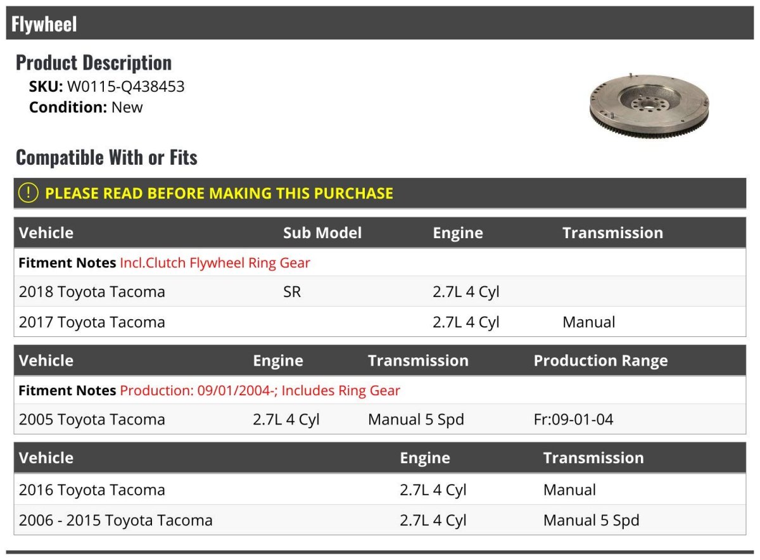Screen dimensions: 760x560
Task: Select the 2005 Toyota Tacoma row
Action: [380, 419]
